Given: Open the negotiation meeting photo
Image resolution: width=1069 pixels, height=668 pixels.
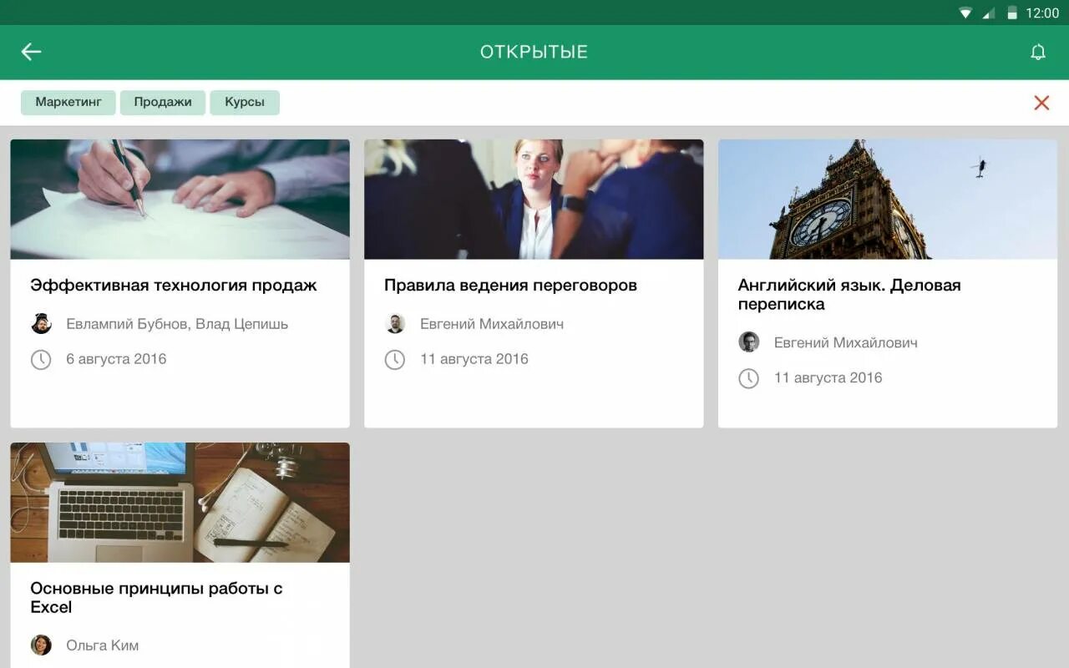Looking at the screenshot, I should pyautogui.click(x=534, y=200).
